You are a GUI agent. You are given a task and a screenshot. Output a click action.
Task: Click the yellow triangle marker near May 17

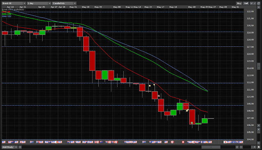(x=154, y=85)
